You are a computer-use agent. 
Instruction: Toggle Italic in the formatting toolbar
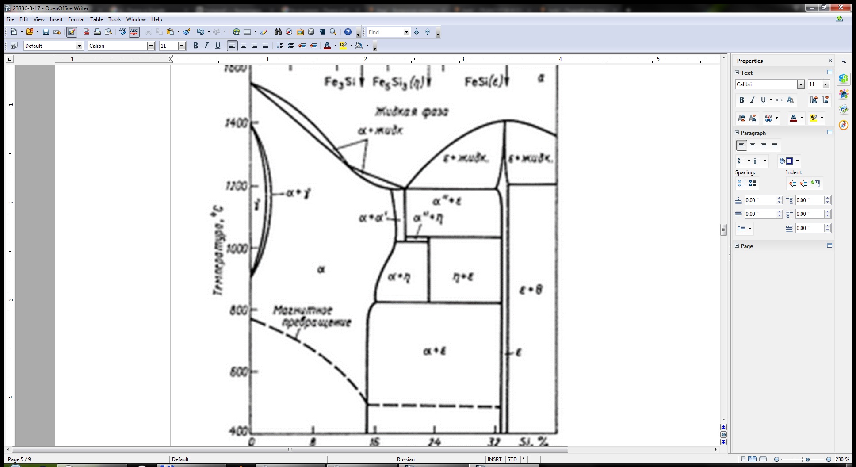[206, 46]
